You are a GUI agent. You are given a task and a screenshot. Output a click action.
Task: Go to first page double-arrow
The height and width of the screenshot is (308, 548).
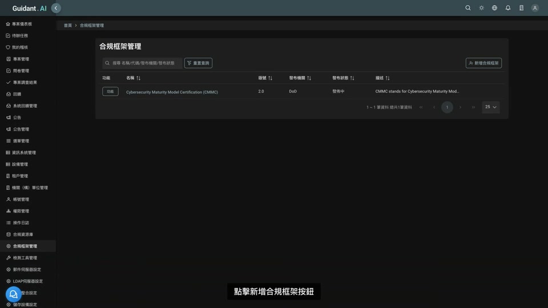421,107
